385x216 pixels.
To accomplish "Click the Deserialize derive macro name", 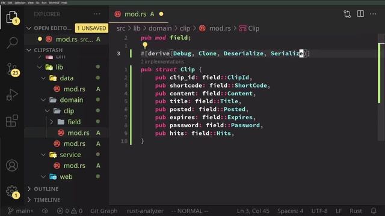I will 243,53.
